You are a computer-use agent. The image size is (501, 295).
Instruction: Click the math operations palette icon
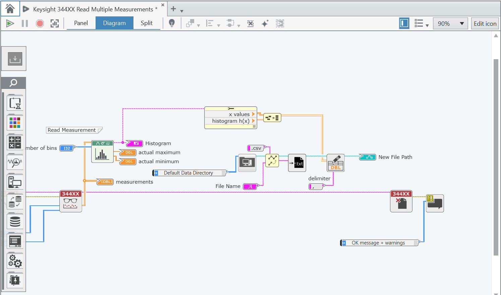(x=15, y=142)
